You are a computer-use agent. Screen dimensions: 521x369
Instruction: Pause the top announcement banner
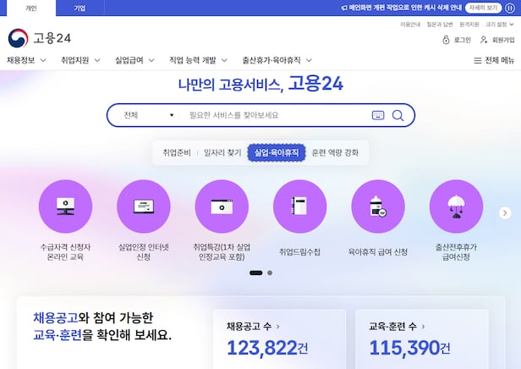click(510, 8)
